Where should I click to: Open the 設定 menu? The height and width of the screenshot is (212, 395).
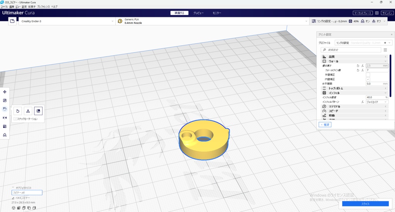24,7
